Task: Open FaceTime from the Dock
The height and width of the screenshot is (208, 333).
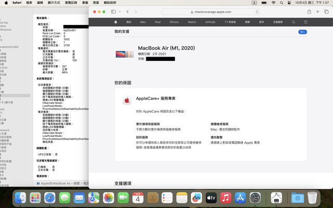Action: (x=123, y=198)
